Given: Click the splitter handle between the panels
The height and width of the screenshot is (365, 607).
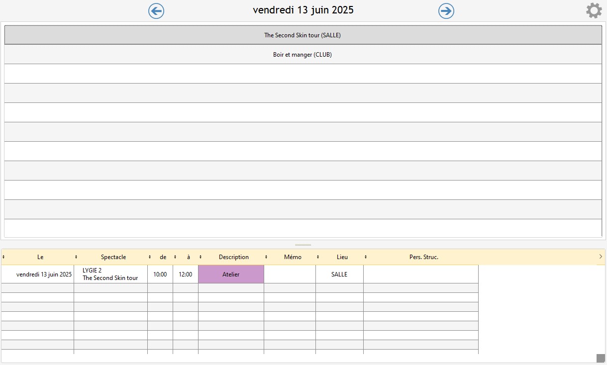Looking at the screenshot, I should coord(303,245).
